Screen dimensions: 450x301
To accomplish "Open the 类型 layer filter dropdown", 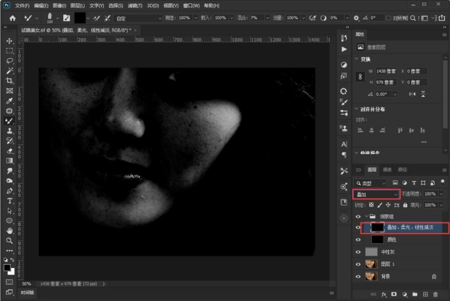I will pos(370,183).
